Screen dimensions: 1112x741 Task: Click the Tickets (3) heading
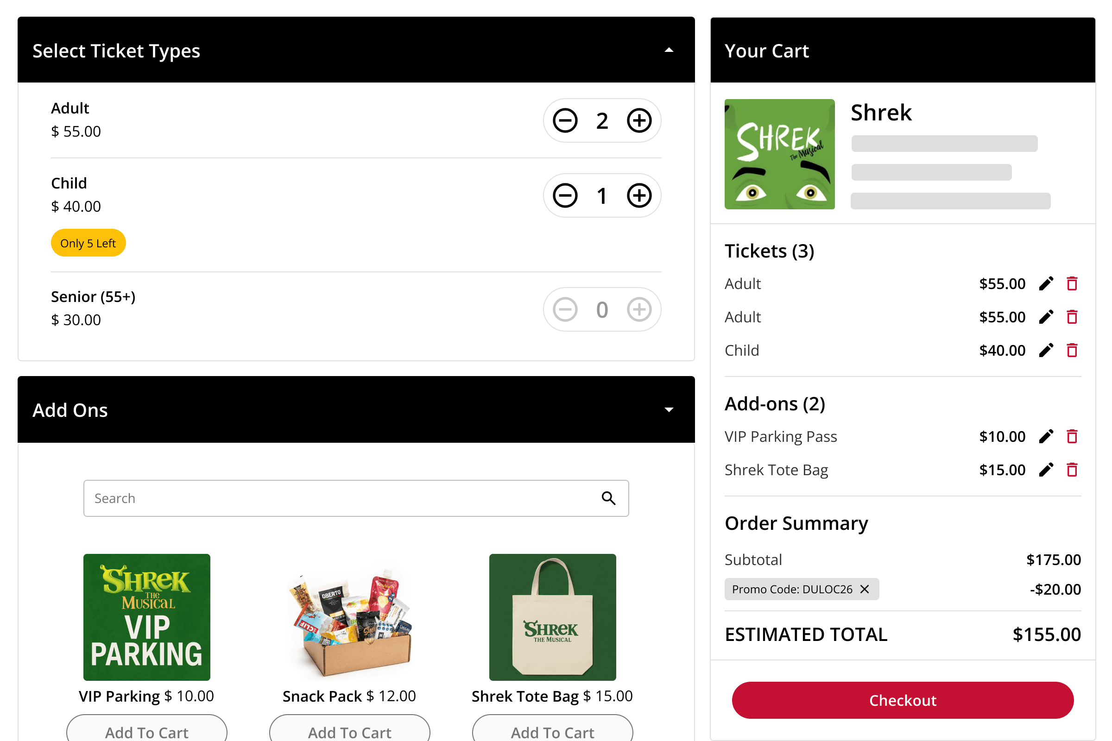[x=769, y=251]
